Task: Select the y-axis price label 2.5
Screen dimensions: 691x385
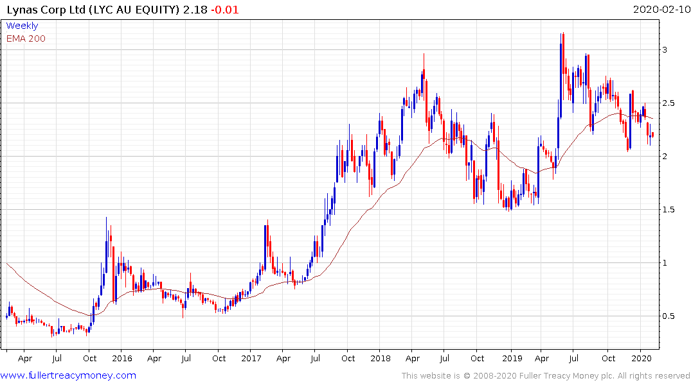Action: tap(668, 103)
